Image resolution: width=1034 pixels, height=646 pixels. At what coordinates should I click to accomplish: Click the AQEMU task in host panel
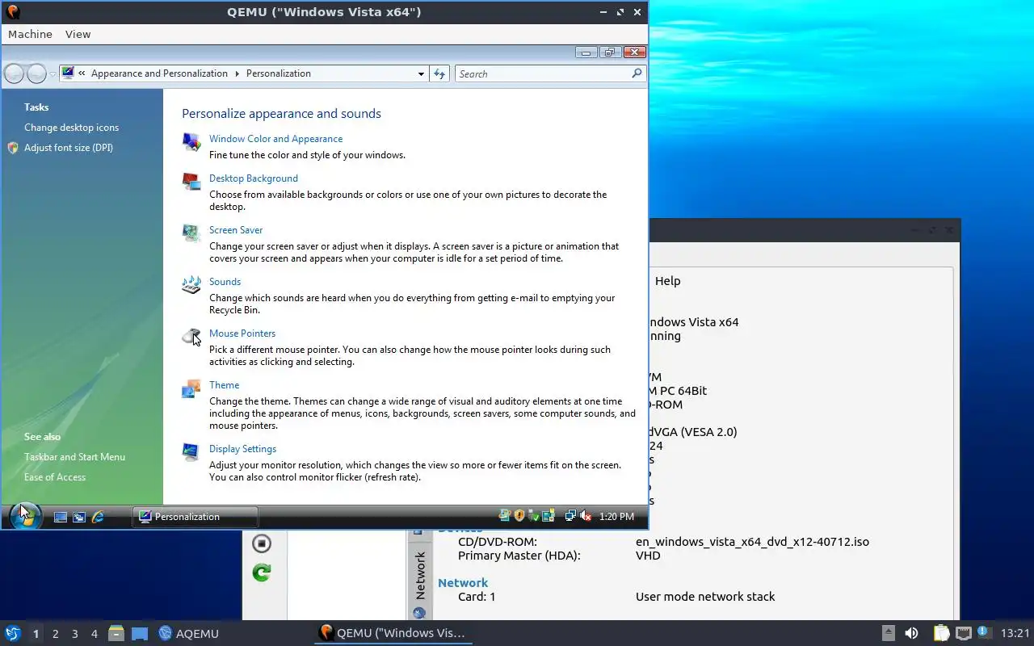189,634
